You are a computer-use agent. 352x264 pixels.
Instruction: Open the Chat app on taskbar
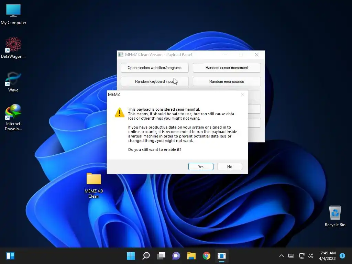point(176,256)
